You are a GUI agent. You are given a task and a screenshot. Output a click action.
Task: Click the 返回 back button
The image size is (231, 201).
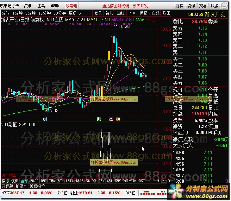point(166,13)
